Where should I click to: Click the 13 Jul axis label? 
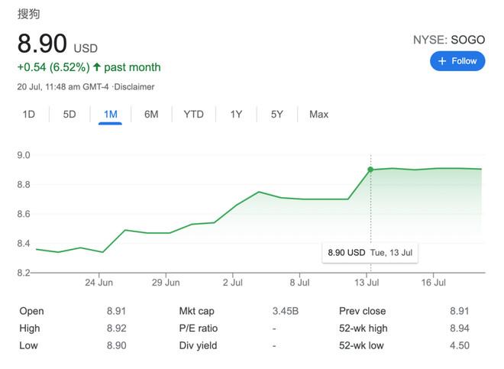click(x=367, y=283)
